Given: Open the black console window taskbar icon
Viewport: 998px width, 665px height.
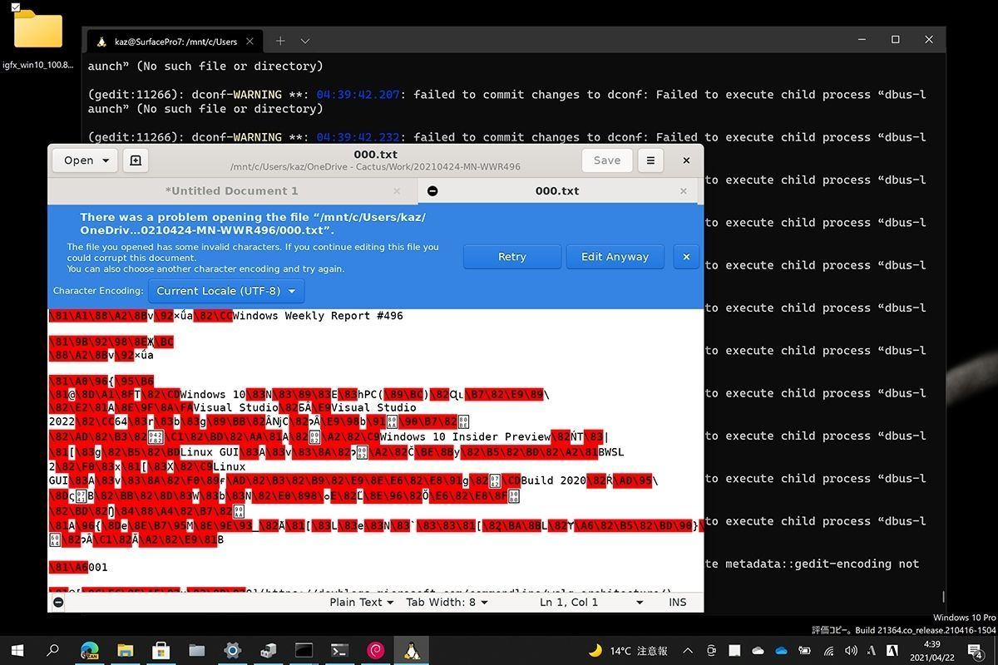Looking at the screenshot, I should 304,651.
